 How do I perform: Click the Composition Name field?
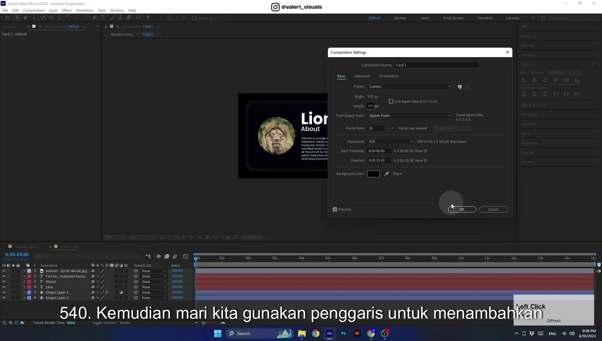pos(436,65)
